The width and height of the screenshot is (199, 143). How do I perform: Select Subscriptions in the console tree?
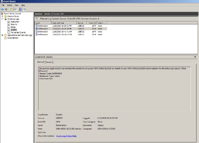pyautogui.click(x=12, y=38)
